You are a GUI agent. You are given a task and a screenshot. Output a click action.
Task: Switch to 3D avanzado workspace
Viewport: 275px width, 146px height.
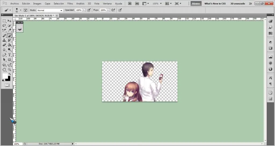point(238,3)
